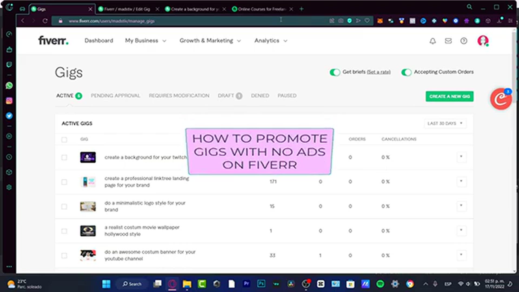Viewport: 519px width, 292px height.
Task: Switch to the Pending Approval tab
Action: coord(115,96)
